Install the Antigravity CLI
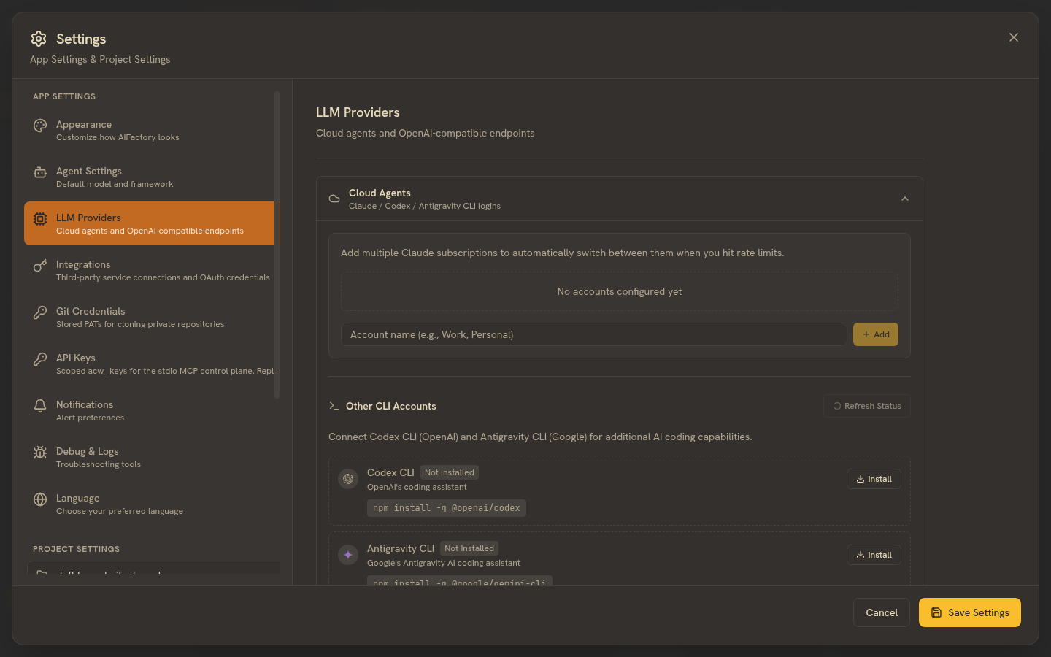Image resolution: width=1051 pixels, height=657 pixels. click(874, 555)
